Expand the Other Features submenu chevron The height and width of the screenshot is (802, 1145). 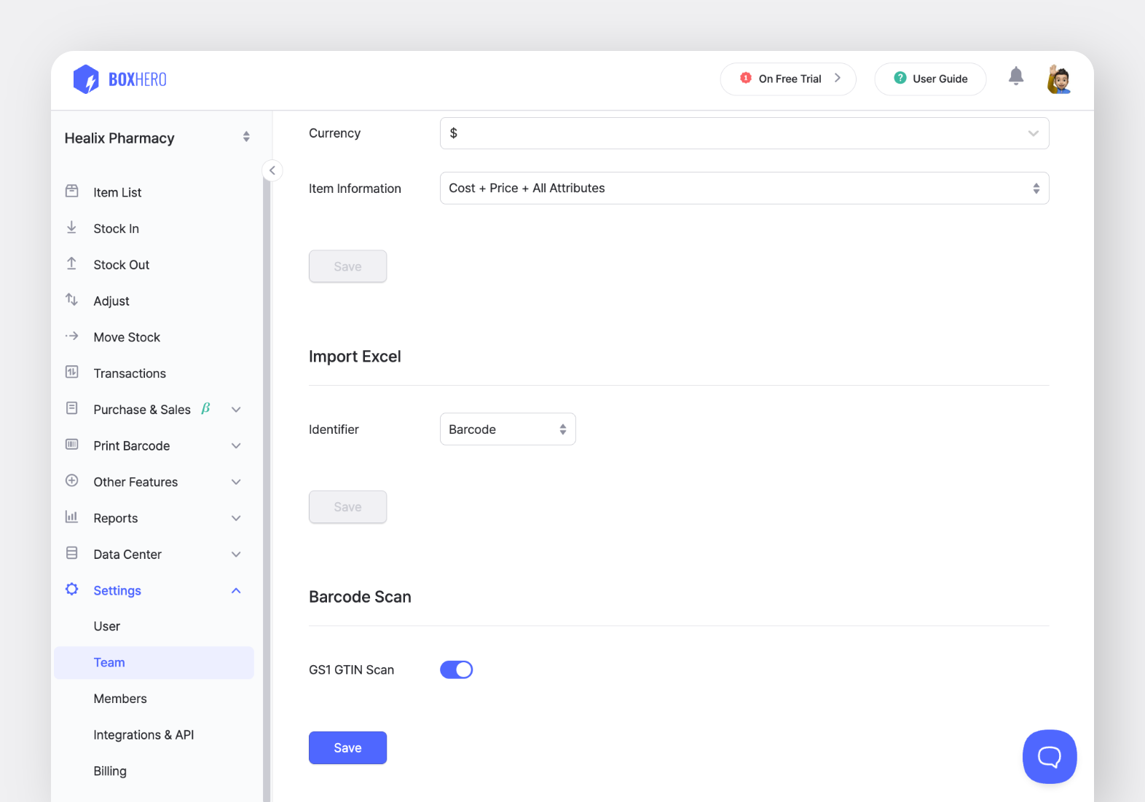236,482
